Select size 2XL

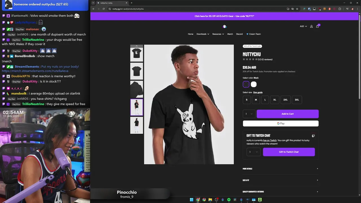click(x=285, y=100)
